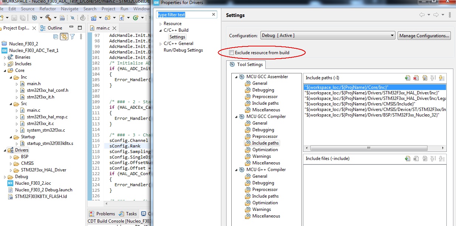Enable the Exclude resource from build checkbox
The width and height of the screenshot is (456, 226).
pyautogui.click(x=231, y=52)
